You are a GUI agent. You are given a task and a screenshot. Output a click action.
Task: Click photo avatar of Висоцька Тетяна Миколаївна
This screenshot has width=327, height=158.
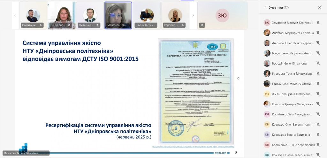tap(267, 73)
